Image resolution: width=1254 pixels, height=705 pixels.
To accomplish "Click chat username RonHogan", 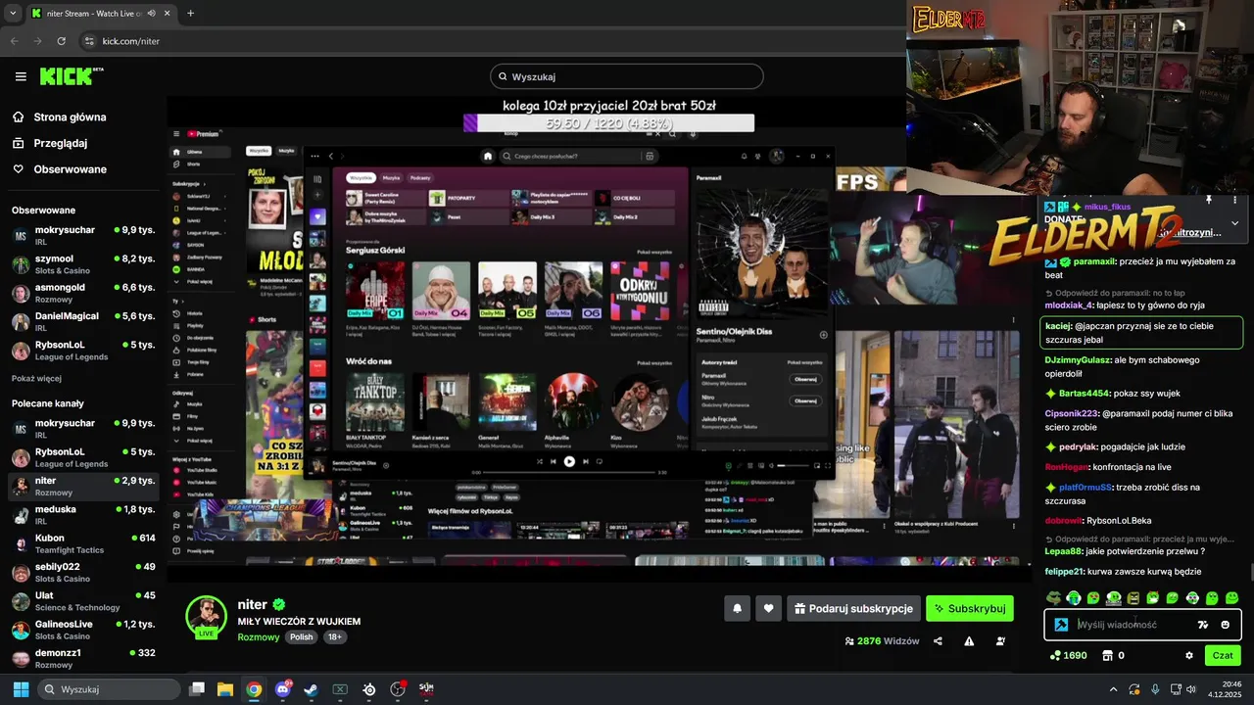I will (1068, 467).
